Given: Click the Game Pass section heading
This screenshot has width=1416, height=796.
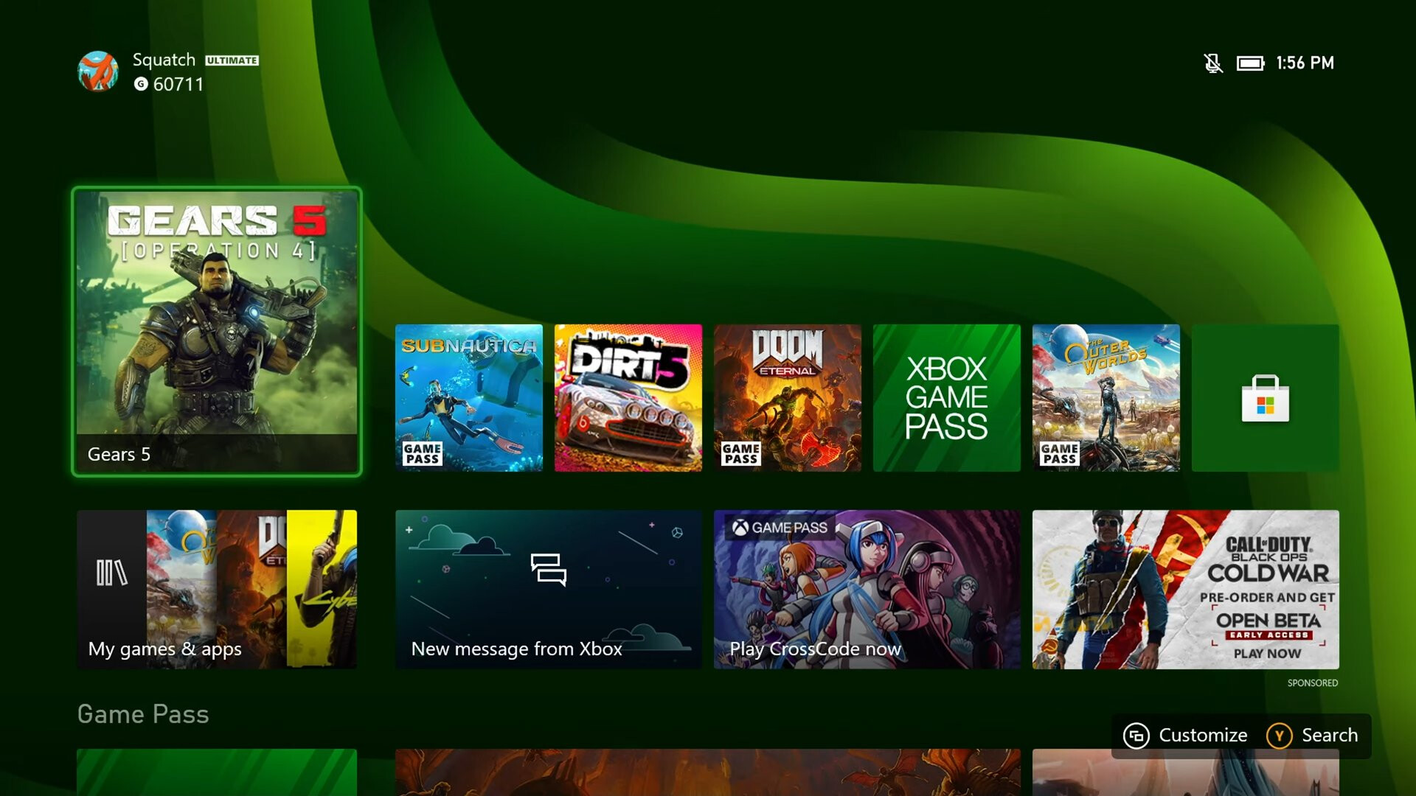Looking at the screenshot, I should coord(143,714).
